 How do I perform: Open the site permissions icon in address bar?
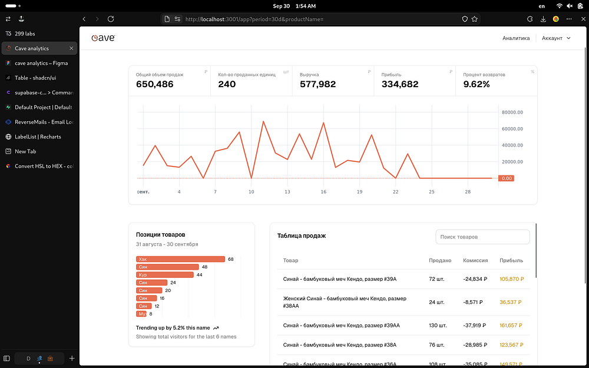(x=177, y=19)
